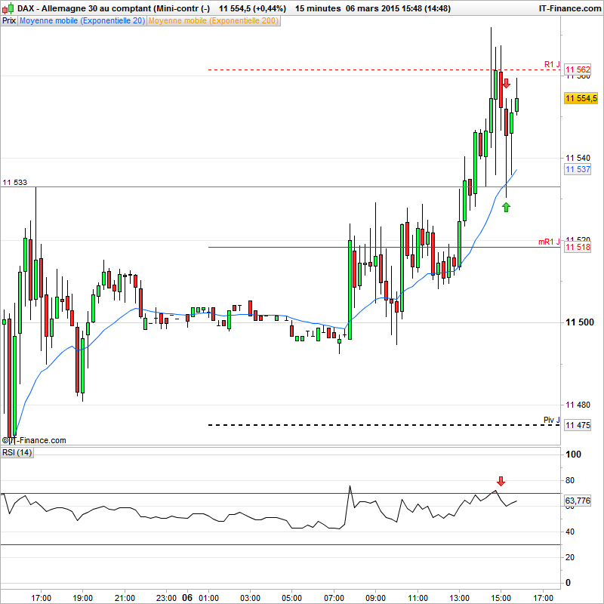Click the candlestick chart icon beside DAX title
Screen dimensions: 604x604
(x=8, y=8)
